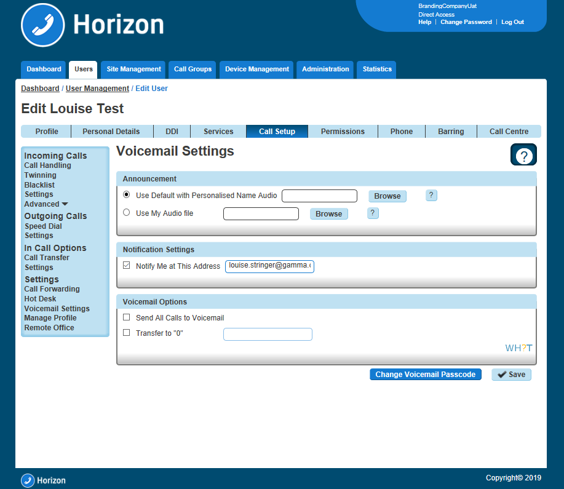Click the Horizon phone logo in header
564x489 pixels.
[43, 25]
